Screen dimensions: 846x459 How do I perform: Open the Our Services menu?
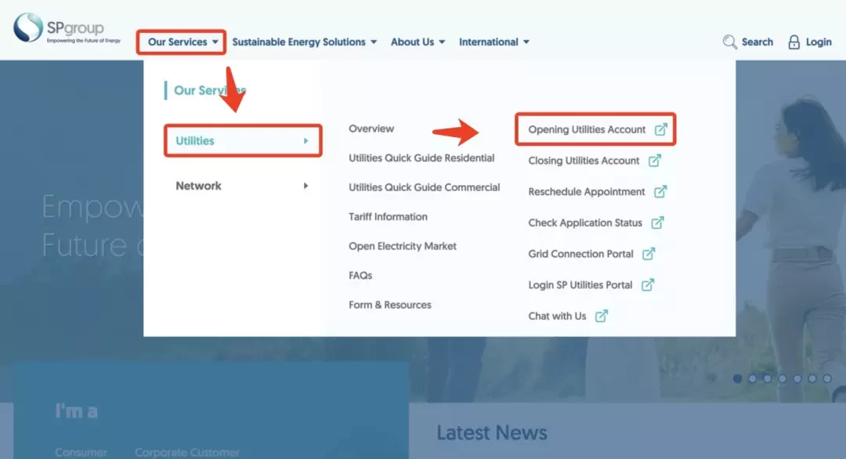[183, 42]
